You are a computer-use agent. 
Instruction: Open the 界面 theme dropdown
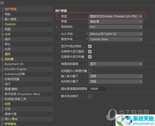[x=116, y=22]
